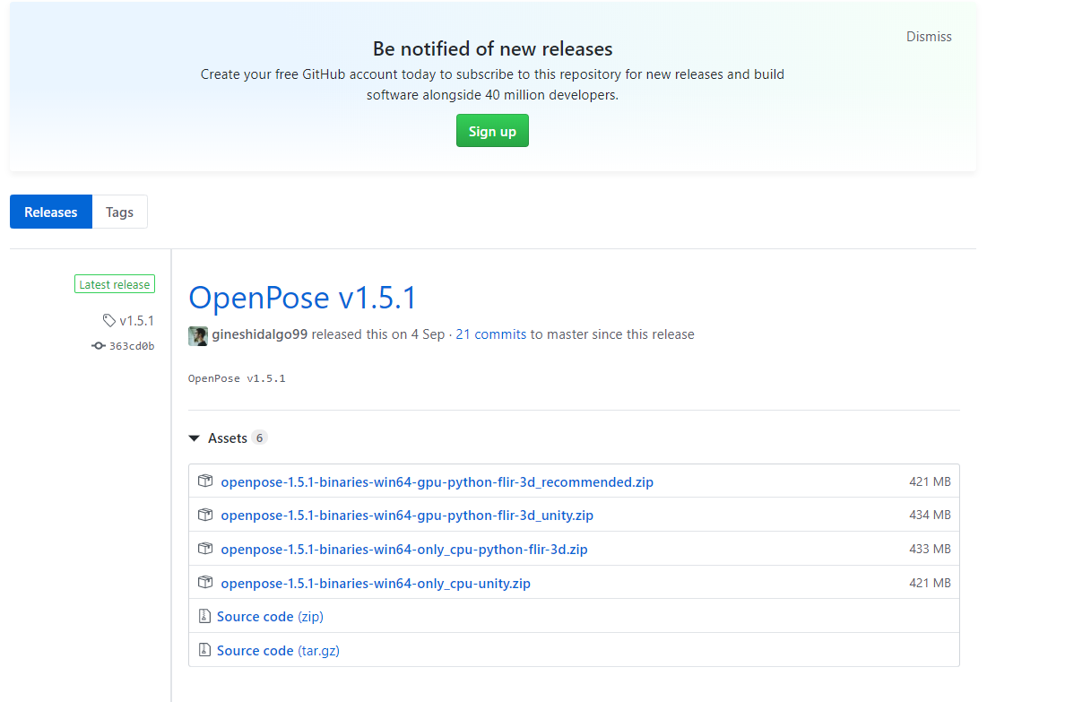Dismiss the new releases notification banner
1065x702 pixels.
click(x=929, y=37)
